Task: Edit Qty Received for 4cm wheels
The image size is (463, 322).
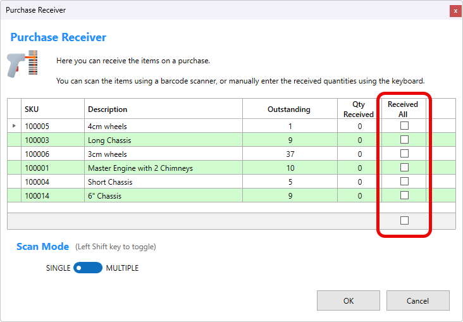Action: click(359, 127)
